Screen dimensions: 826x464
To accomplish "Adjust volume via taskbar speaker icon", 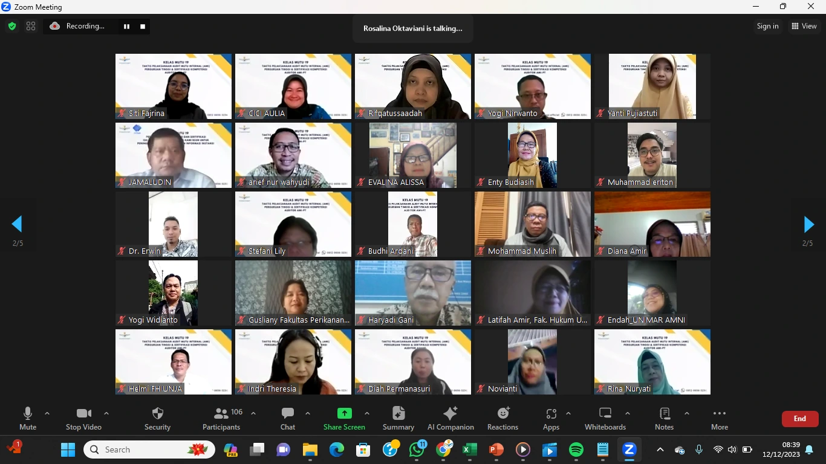I will [732, 449].
